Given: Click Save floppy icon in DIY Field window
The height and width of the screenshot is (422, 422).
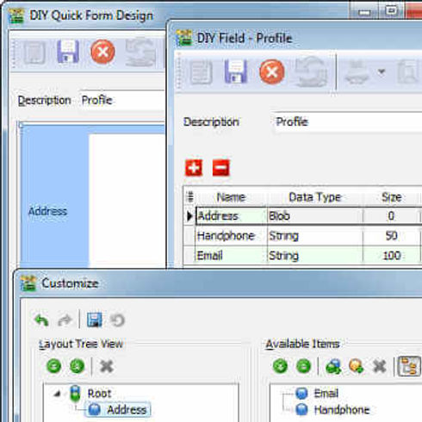Looking at the screenshot, I should (236, 71).
